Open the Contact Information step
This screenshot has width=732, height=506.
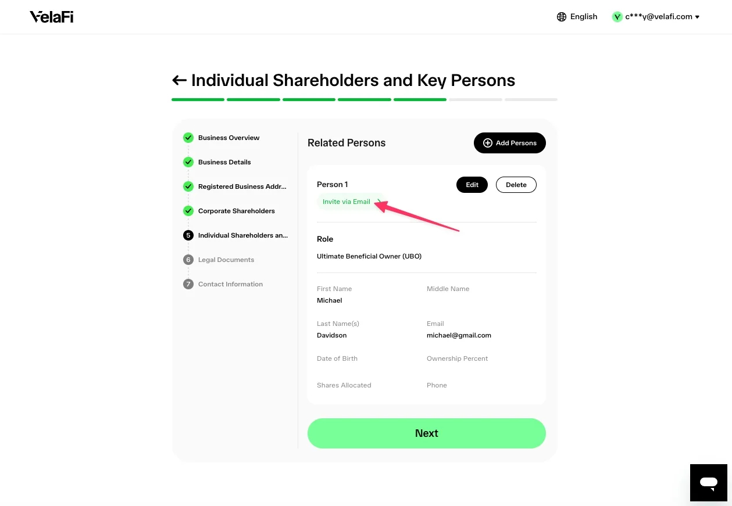[230, 284]
